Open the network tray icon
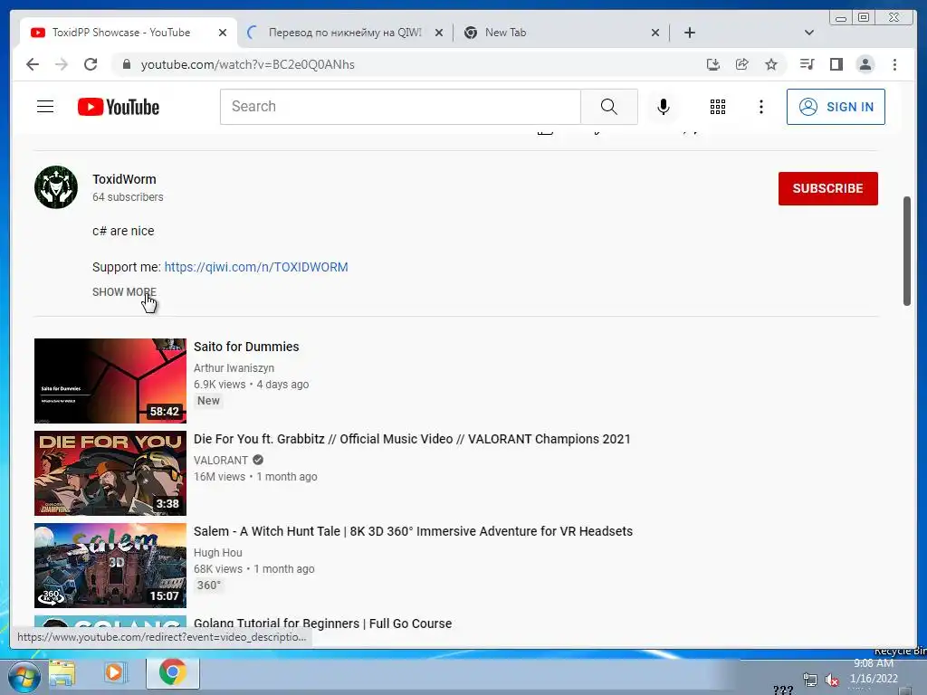Image resolution: width=927 pixels, height=695 pixels. (810, 680)
